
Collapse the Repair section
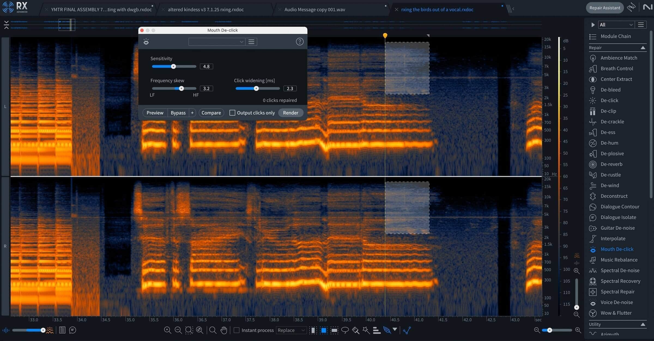[643, 48]
